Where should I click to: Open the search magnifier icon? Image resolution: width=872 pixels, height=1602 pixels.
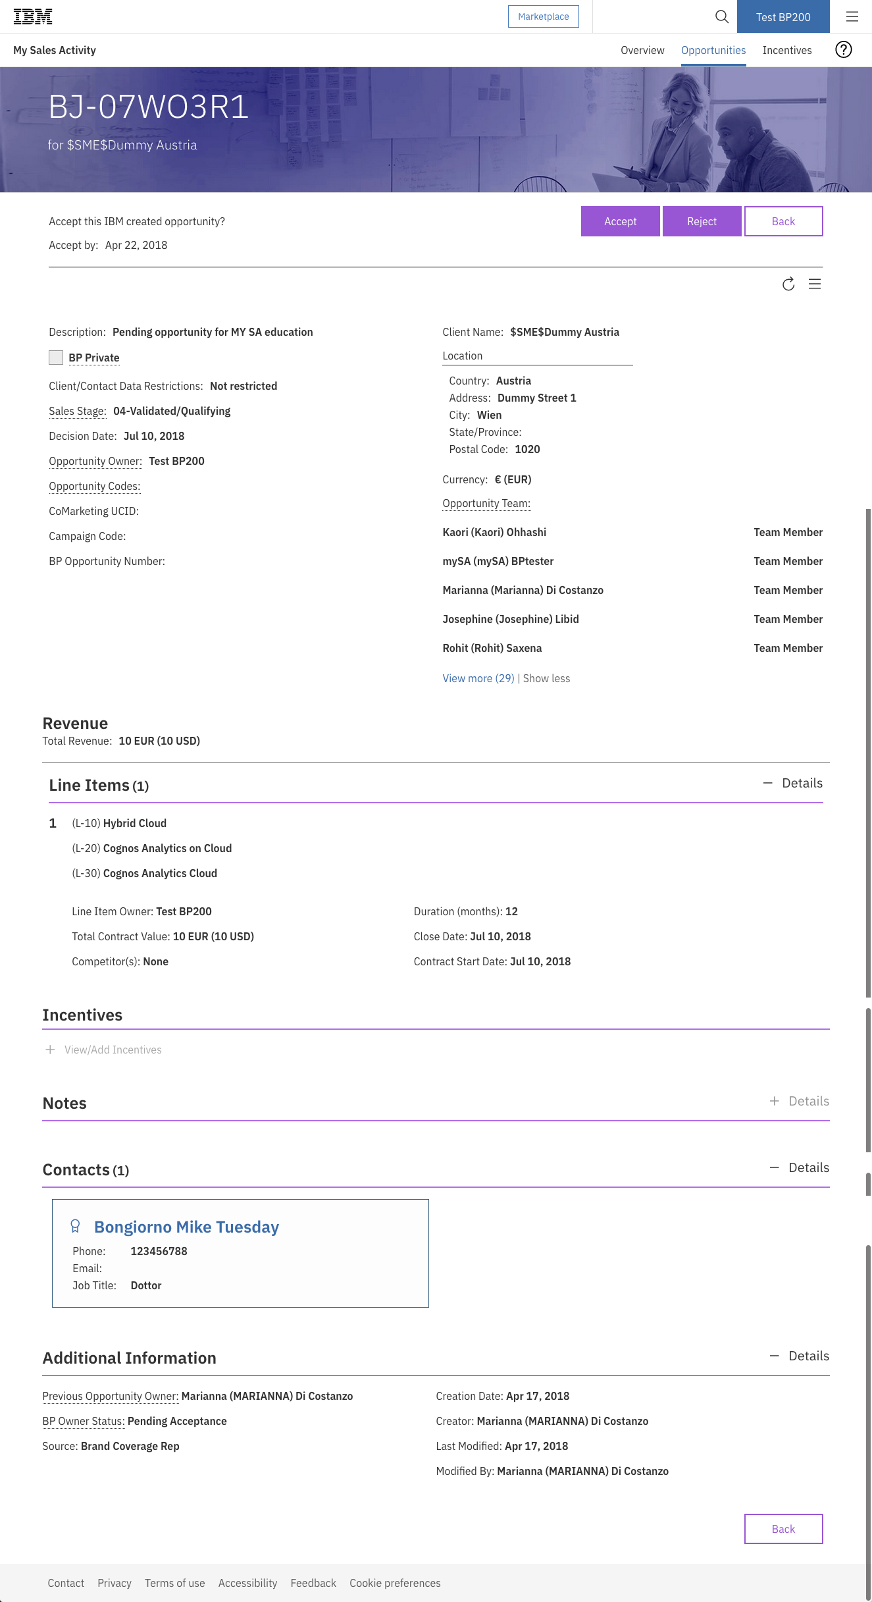722,16
